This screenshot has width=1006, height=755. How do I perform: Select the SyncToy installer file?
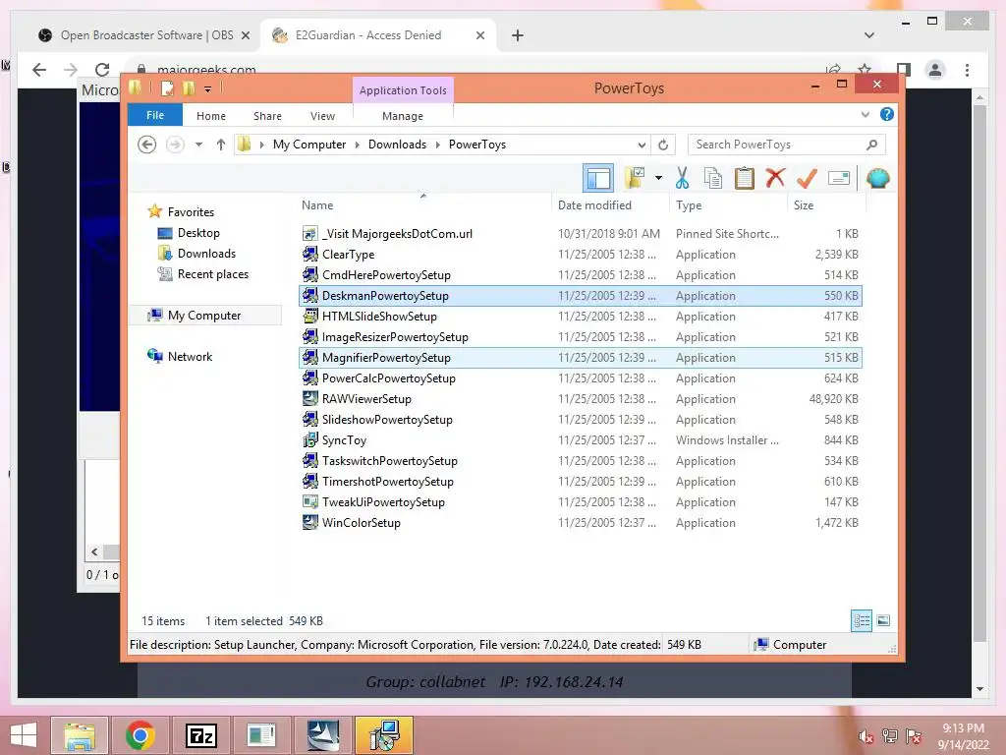580,439
